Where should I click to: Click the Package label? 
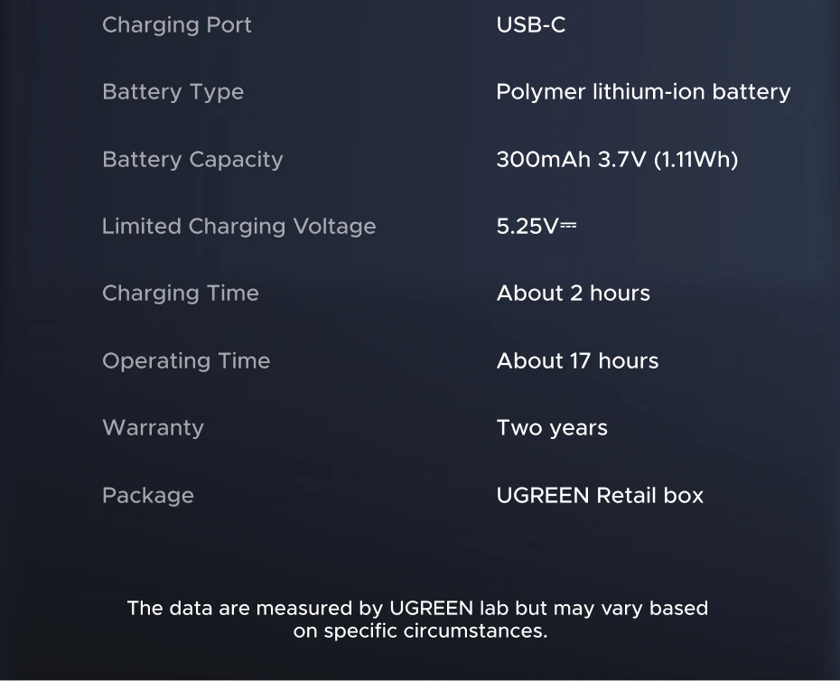point(148,496)
